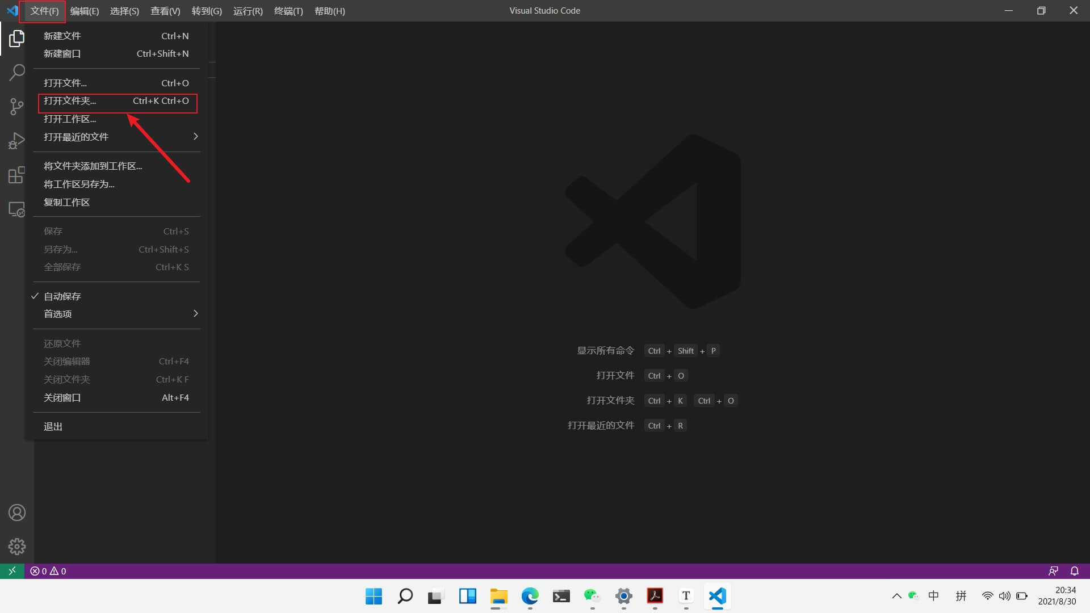Viewport: 1090px width, 613px height.
Task: Choose 将文件夹添加到工作区...
Action: (116, 166)
